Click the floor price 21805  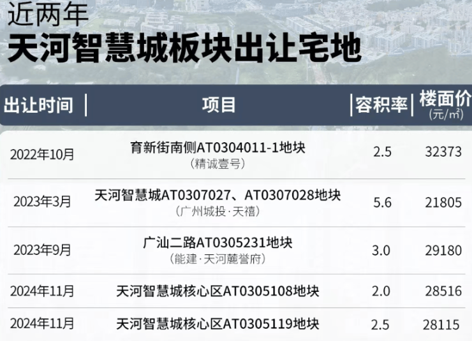[x=443, y=201]
